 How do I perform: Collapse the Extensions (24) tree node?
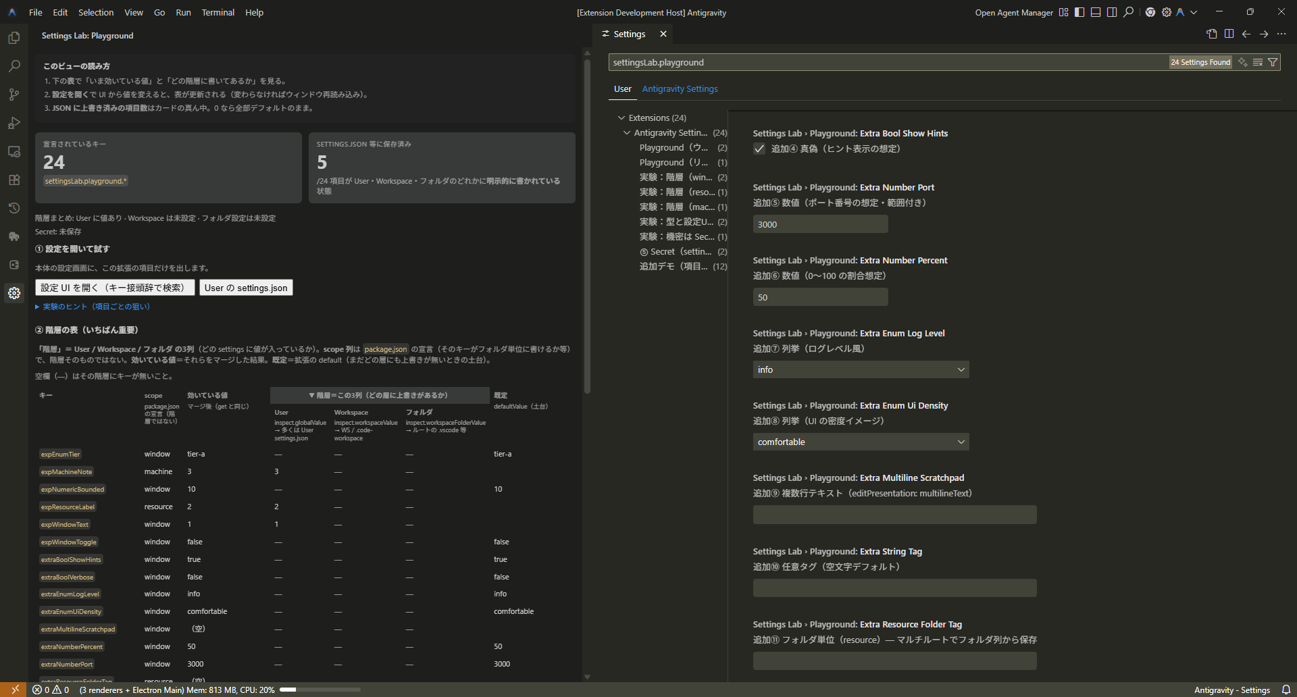[x=621, y=118]
